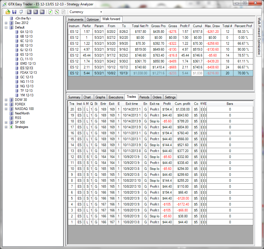Sort trades by Exit time column header
The width and height of the screenshot is (264, 249).
click(x=132, y=104)
